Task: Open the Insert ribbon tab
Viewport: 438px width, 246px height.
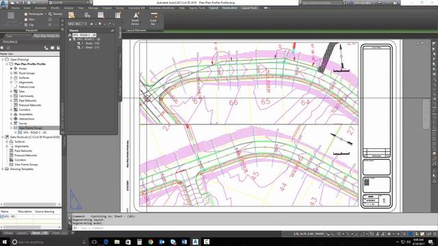Action: [x=27, y=8]
